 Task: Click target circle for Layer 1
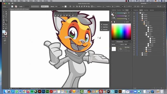point(164,13)
